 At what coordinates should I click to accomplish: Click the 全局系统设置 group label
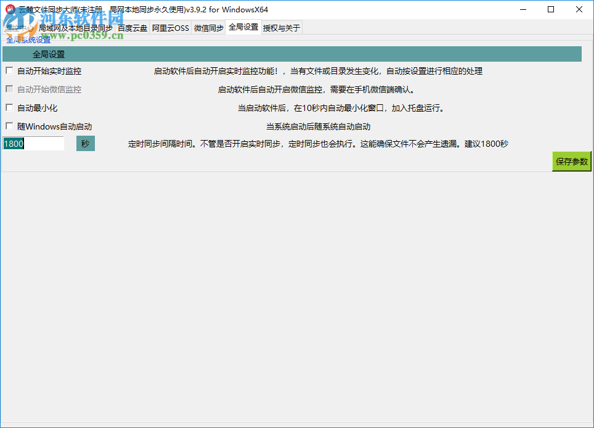(x=28, y=40)
